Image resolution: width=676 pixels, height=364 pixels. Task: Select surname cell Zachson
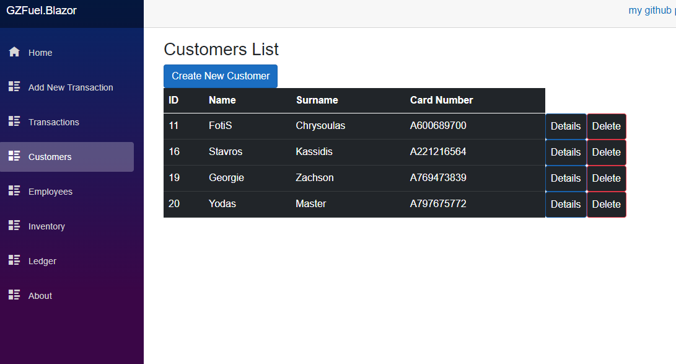[314, 177]
